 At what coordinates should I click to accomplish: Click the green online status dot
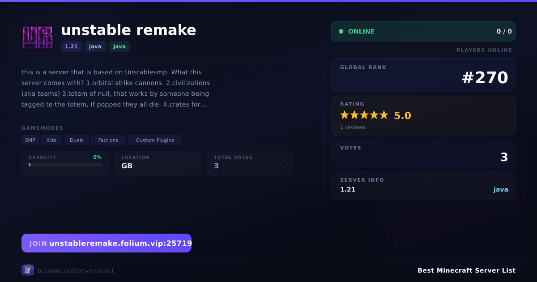341,31
